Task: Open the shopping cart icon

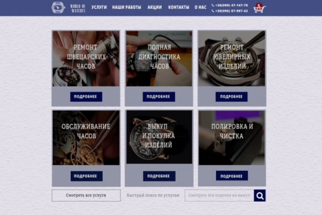Action: (x=259, y=8)
